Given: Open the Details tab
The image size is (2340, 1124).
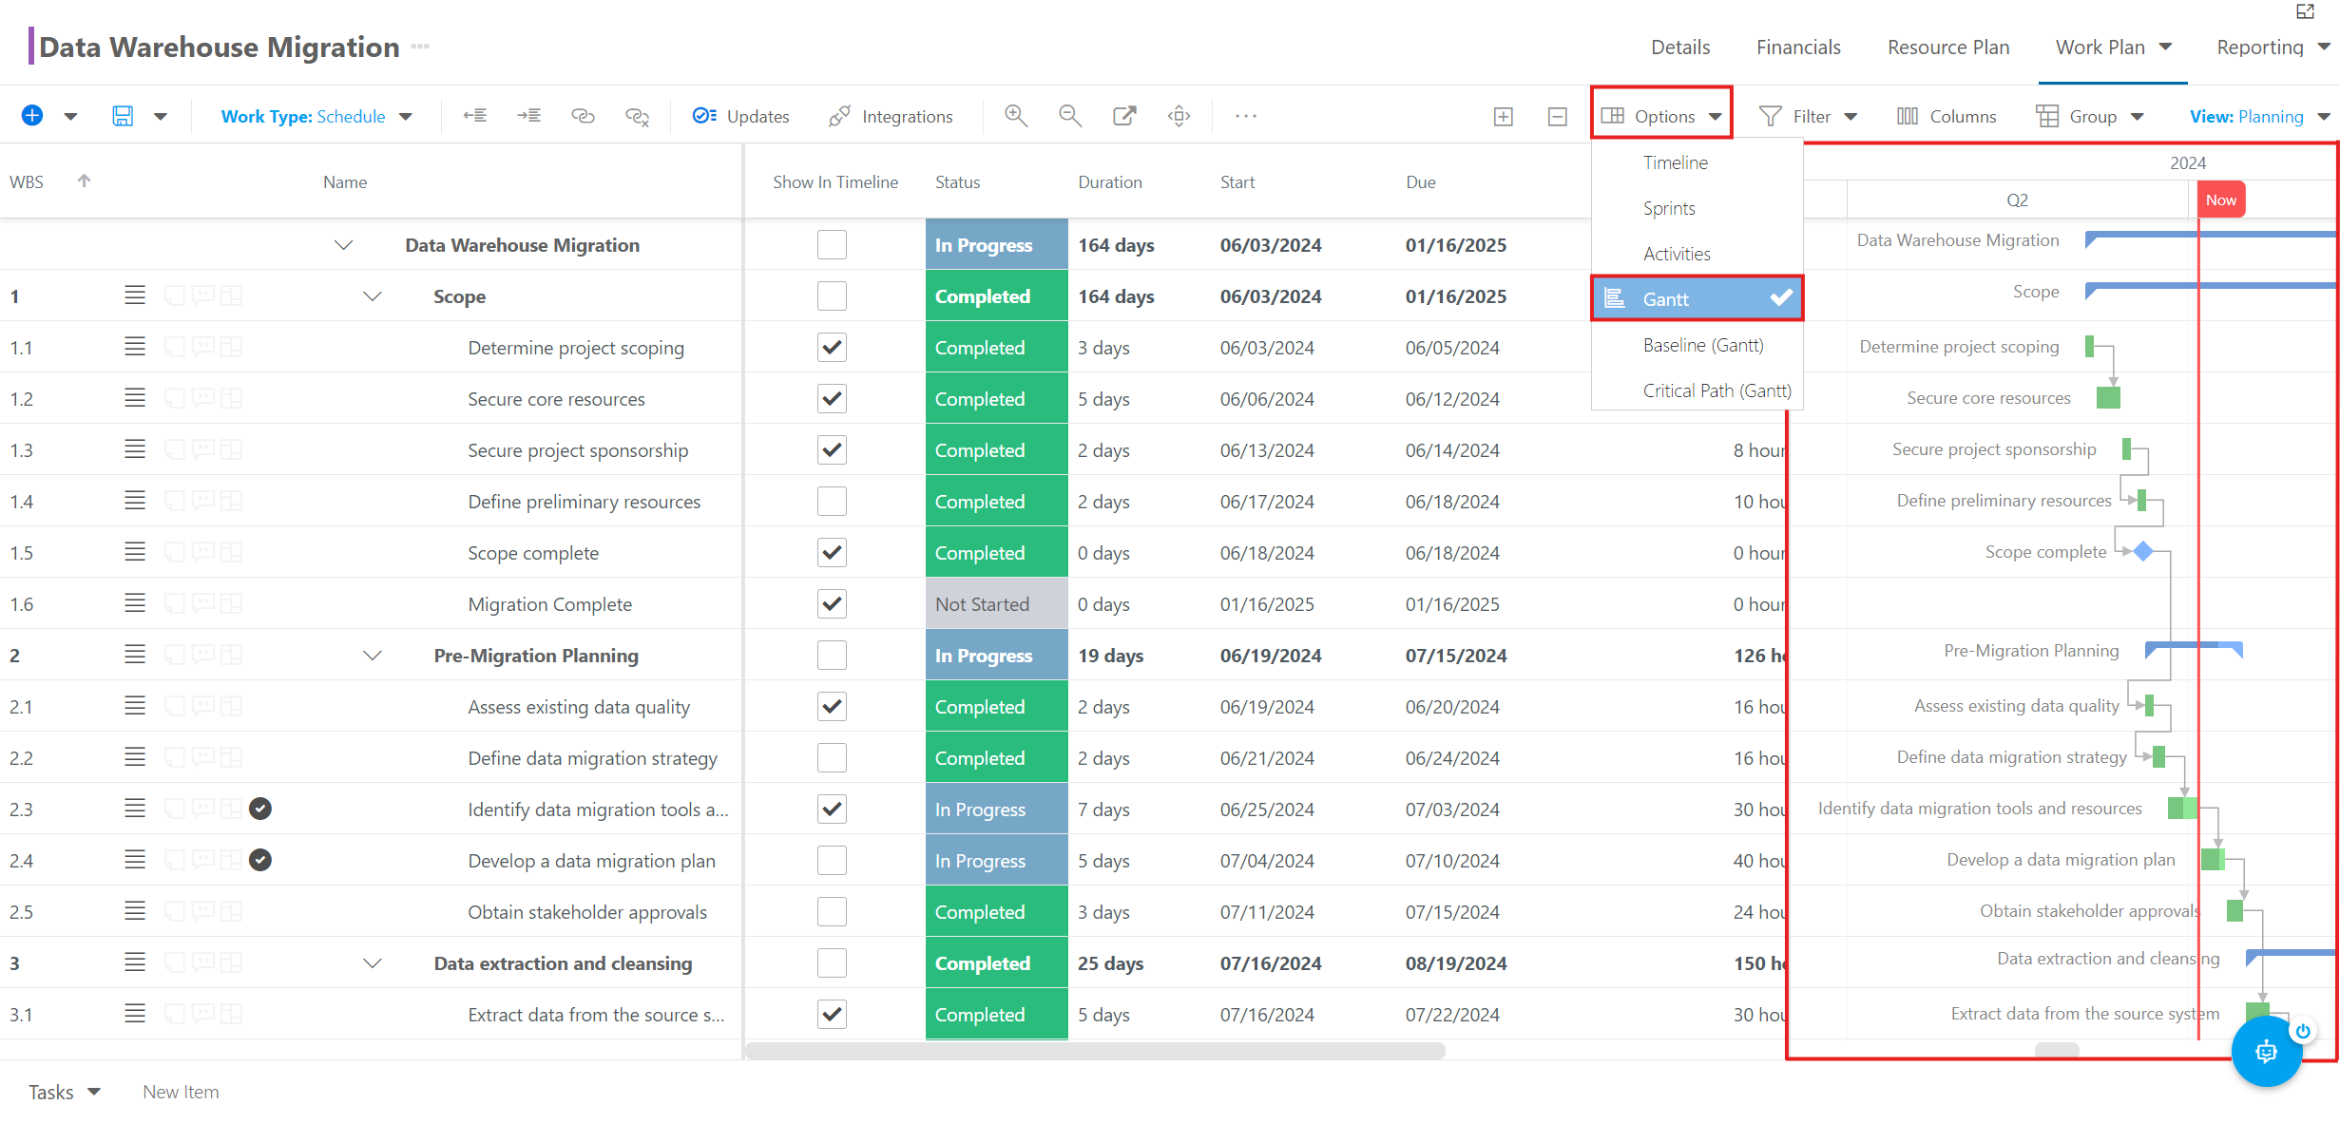Looking at the screenshot, I should (x=1680, y=48).
